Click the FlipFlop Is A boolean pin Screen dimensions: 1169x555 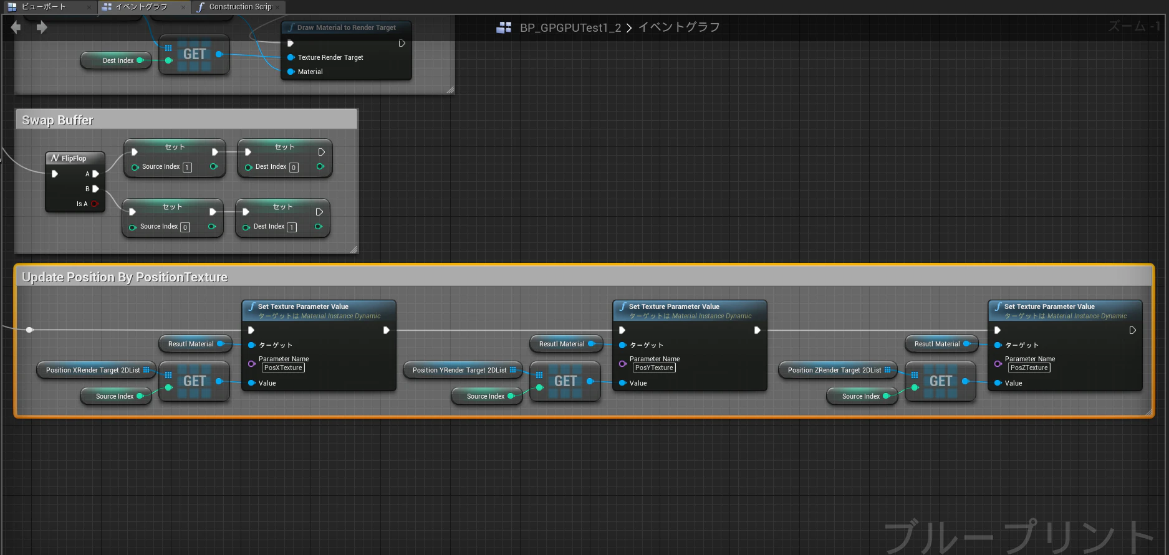pyautogui.click(x=95, y=204)
